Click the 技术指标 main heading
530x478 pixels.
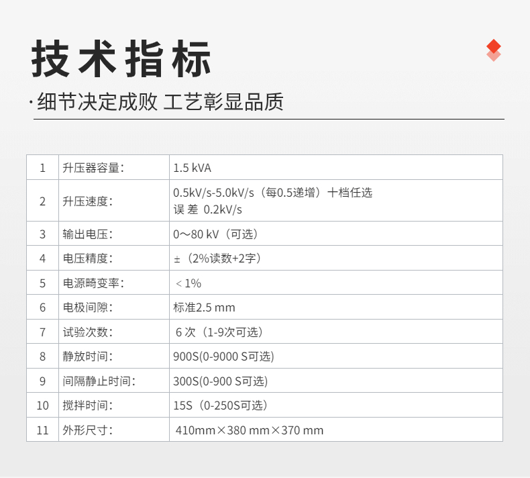tap(121, 59)
